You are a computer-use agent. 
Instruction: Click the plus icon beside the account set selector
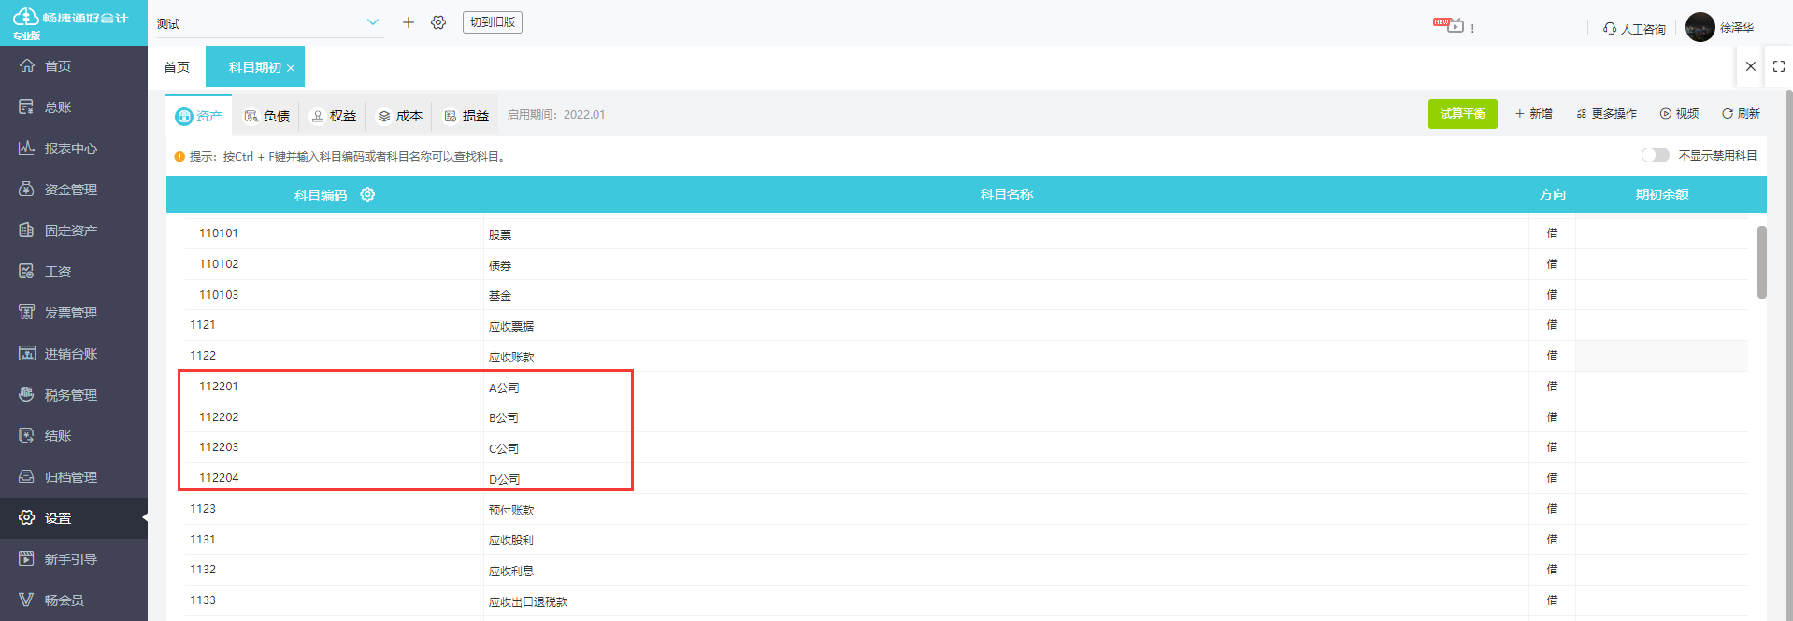(x=409, y=22)
